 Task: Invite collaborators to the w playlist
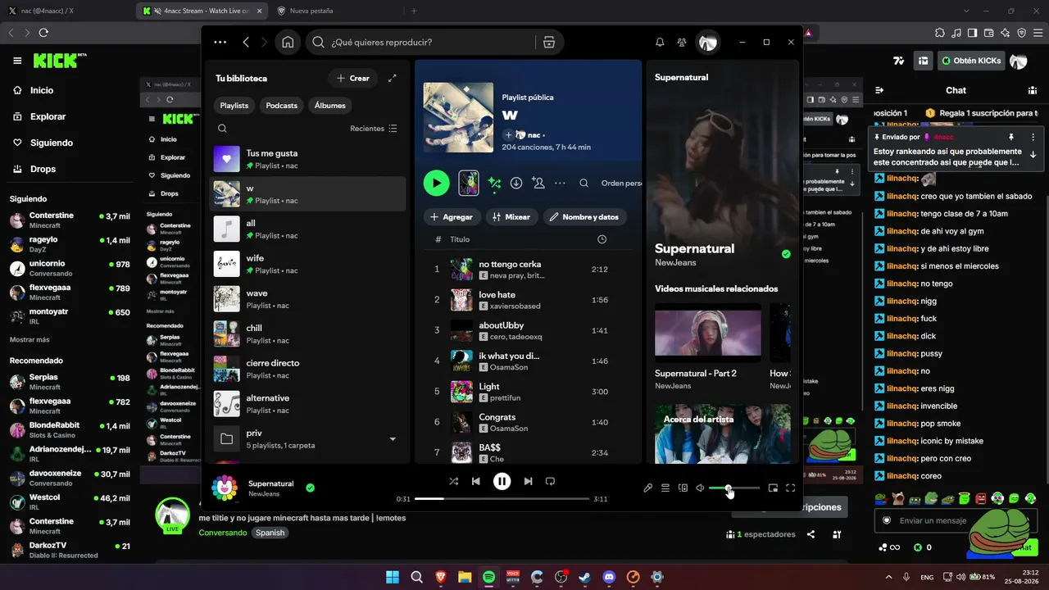(x=538, y=183)
